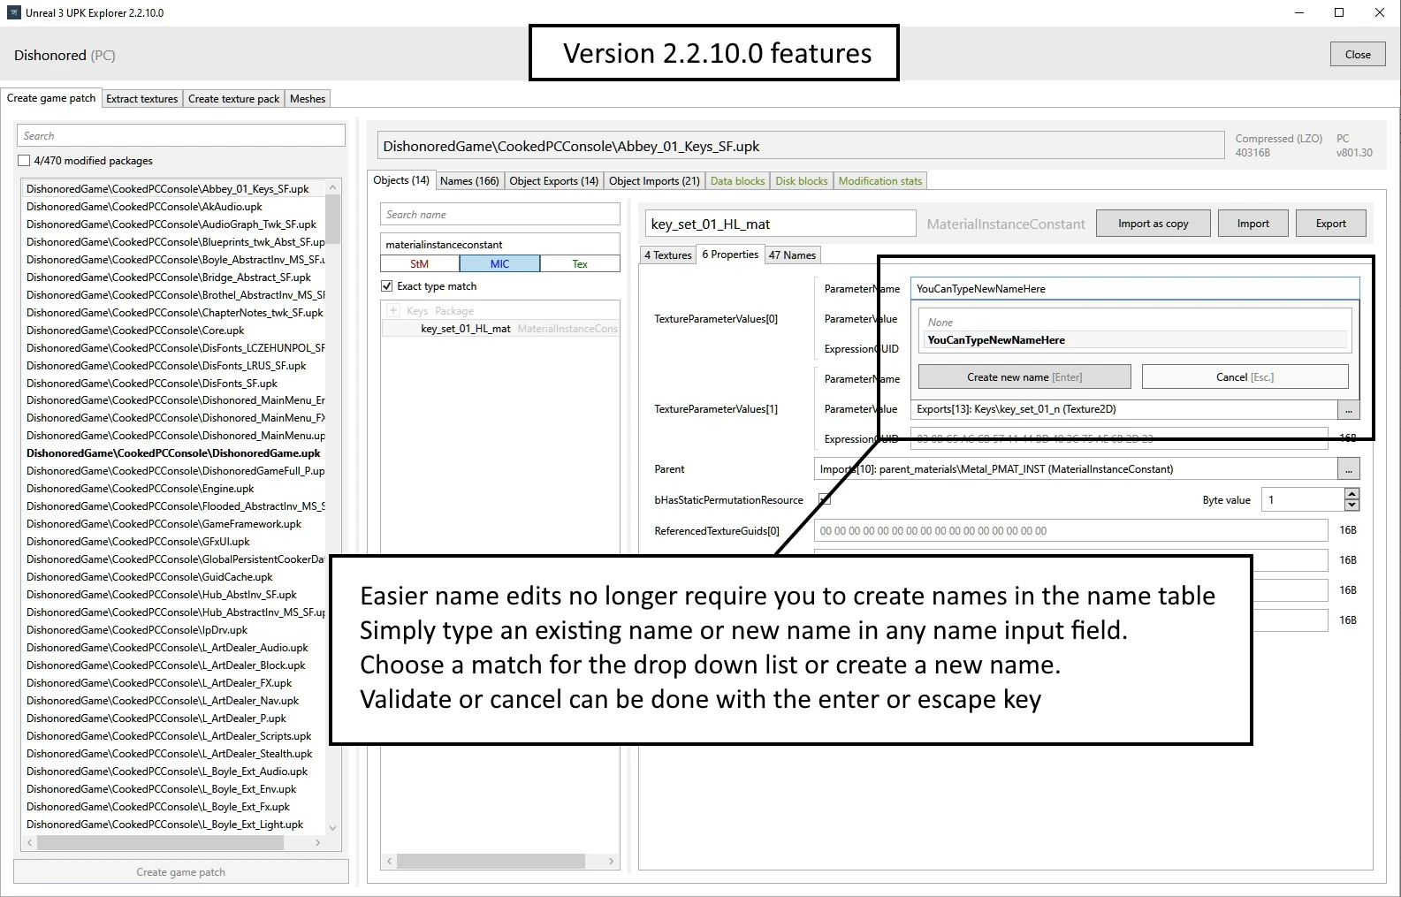This screenshot has width=1401, height=897.
Task: Click the Import as copy button
Action: coord(1153,224)
